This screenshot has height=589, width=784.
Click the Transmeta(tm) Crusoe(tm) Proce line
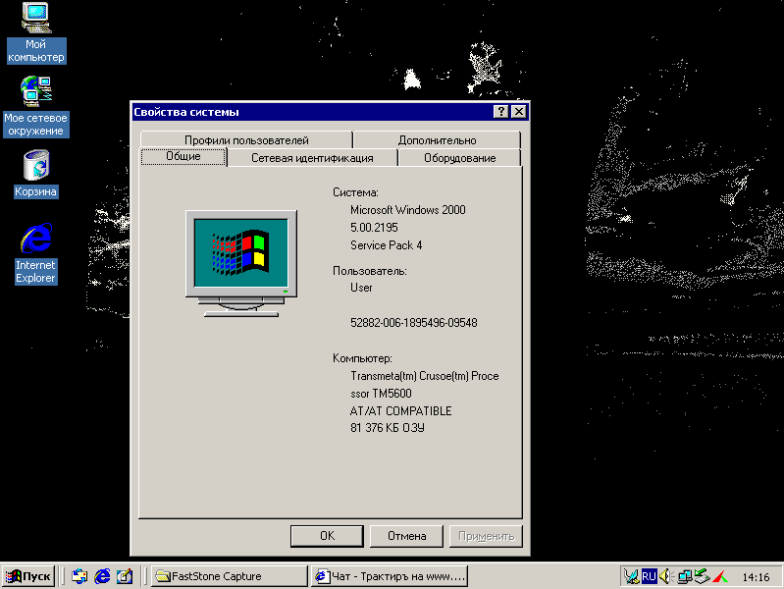425,376
